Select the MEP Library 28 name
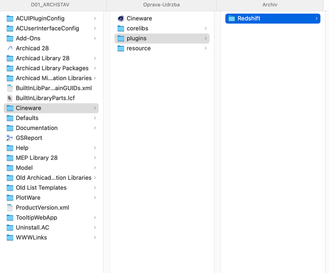 pos(36,158)
